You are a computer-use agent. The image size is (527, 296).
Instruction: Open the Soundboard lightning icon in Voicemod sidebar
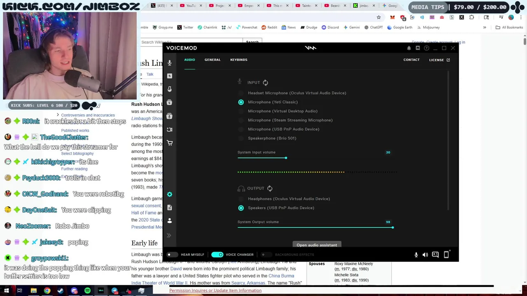170,76
